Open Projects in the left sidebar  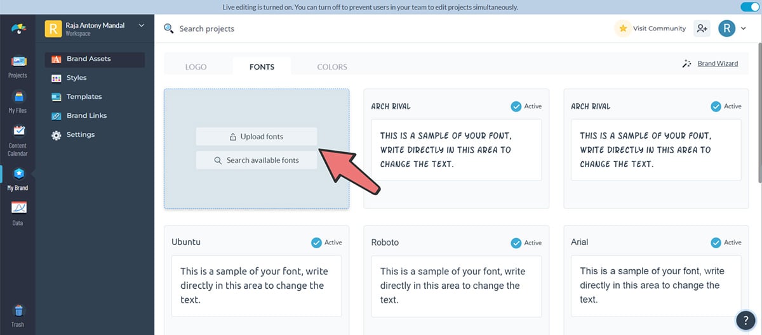tap(17, 66)
